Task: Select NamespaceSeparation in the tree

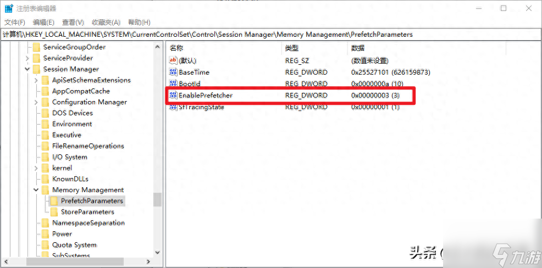Action: (89, 223)
